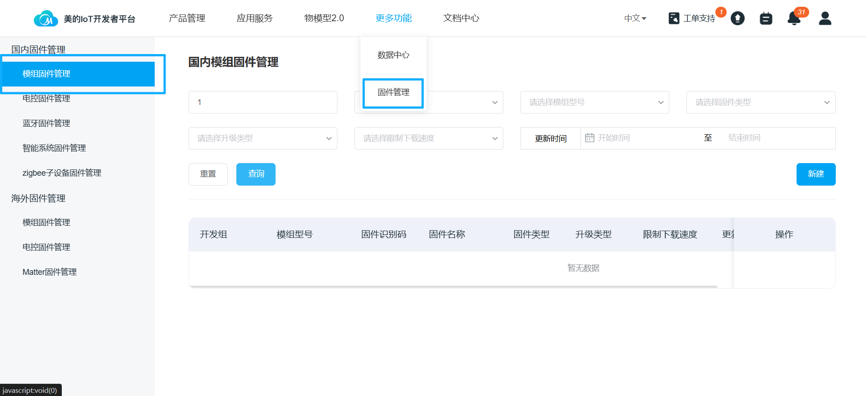Open the 请选择固件类型 dropdown

pos(760,102)
